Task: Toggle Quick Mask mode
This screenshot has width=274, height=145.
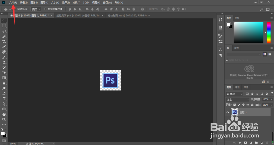Action: [4, 141]
